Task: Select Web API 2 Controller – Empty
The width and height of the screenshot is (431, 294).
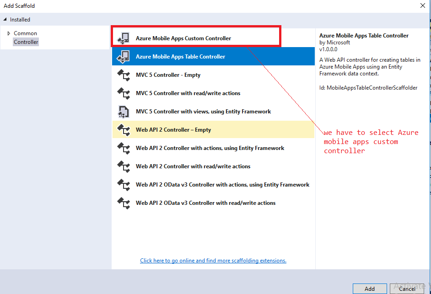Action: point(213,129)
